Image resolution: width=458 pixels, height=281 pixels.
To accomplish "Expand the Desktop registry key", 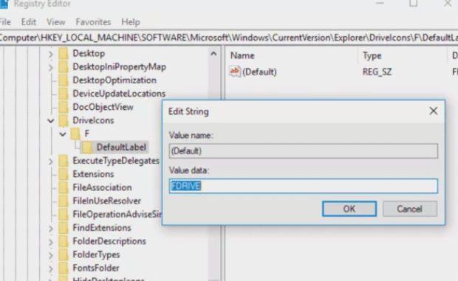I will tap(51, 54).
